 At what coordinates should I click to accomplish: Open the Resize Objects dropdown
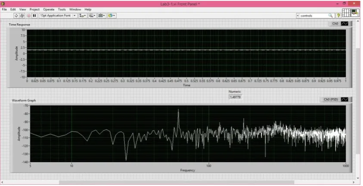[x=102, y=16]
